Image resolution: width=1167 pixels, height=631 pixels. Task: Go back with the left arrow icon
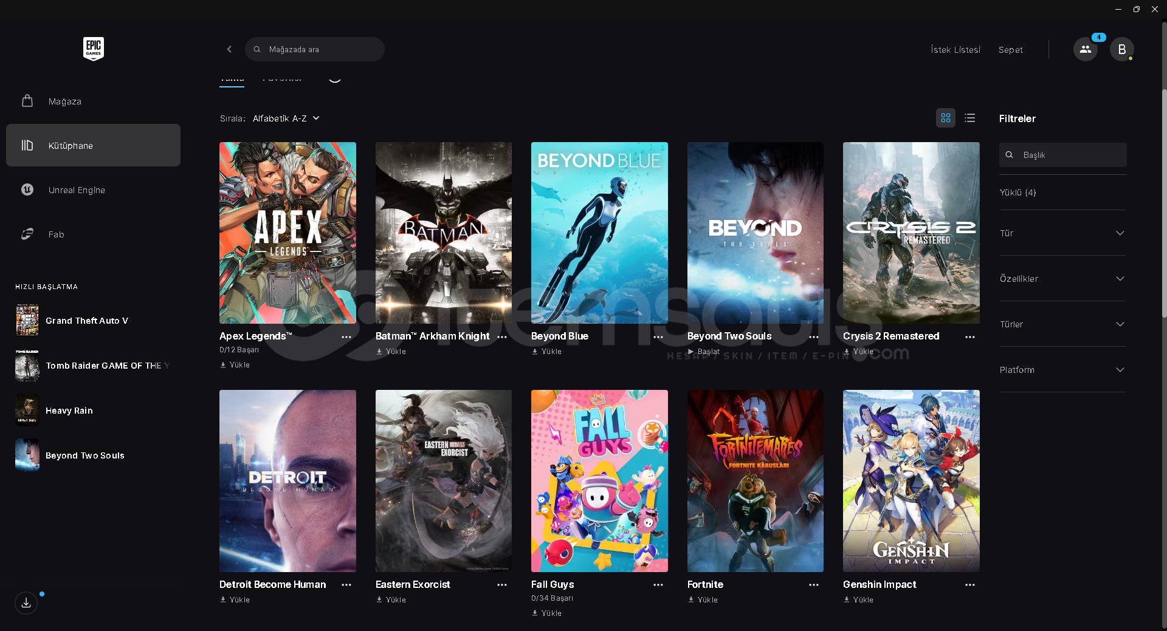229,49
